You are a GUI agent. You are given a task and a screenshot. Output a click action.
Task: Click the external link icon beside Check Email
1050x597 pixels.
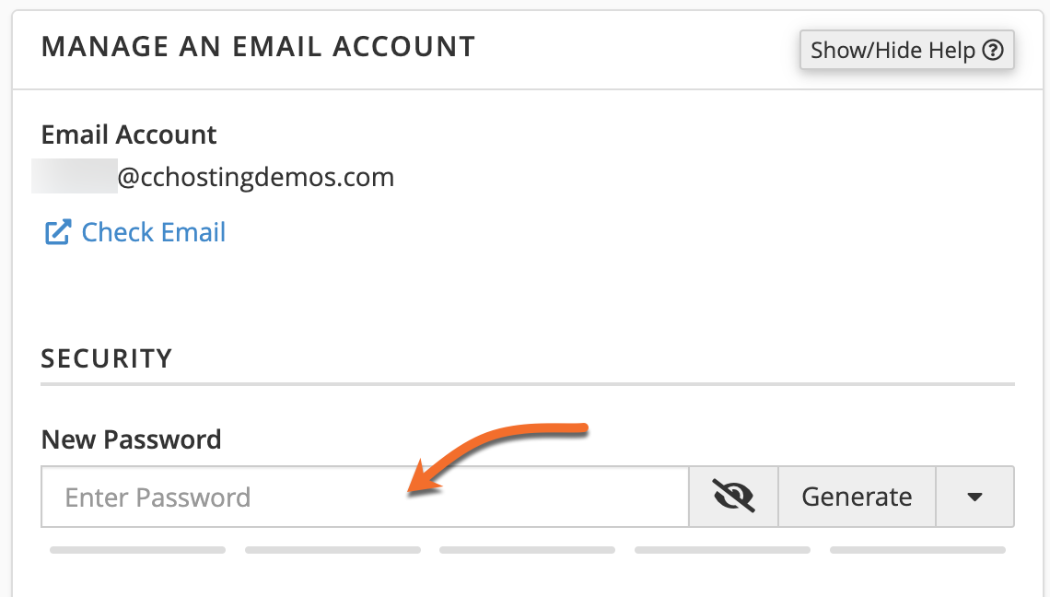click(x=58, y=232)
